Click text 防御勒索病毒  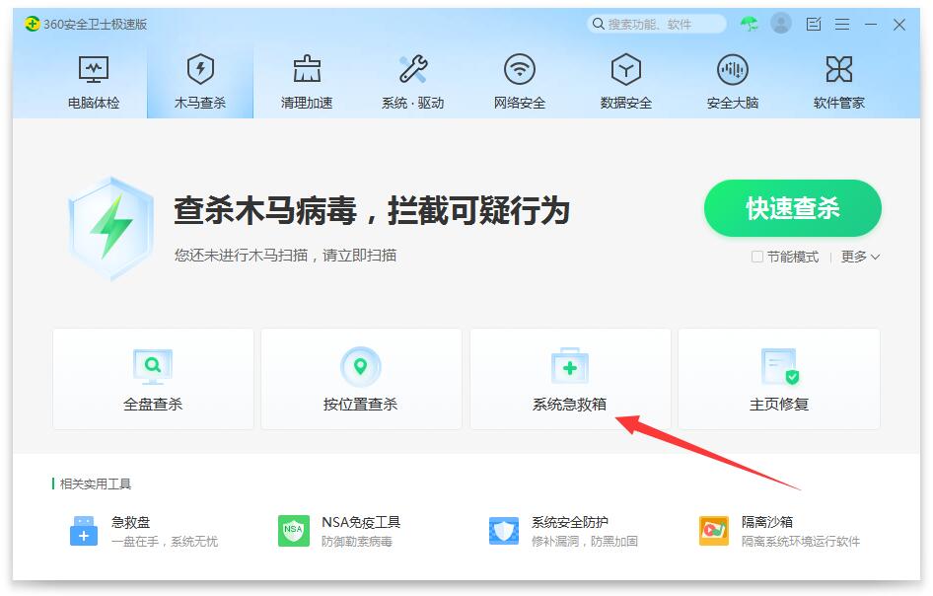(356, 541)
